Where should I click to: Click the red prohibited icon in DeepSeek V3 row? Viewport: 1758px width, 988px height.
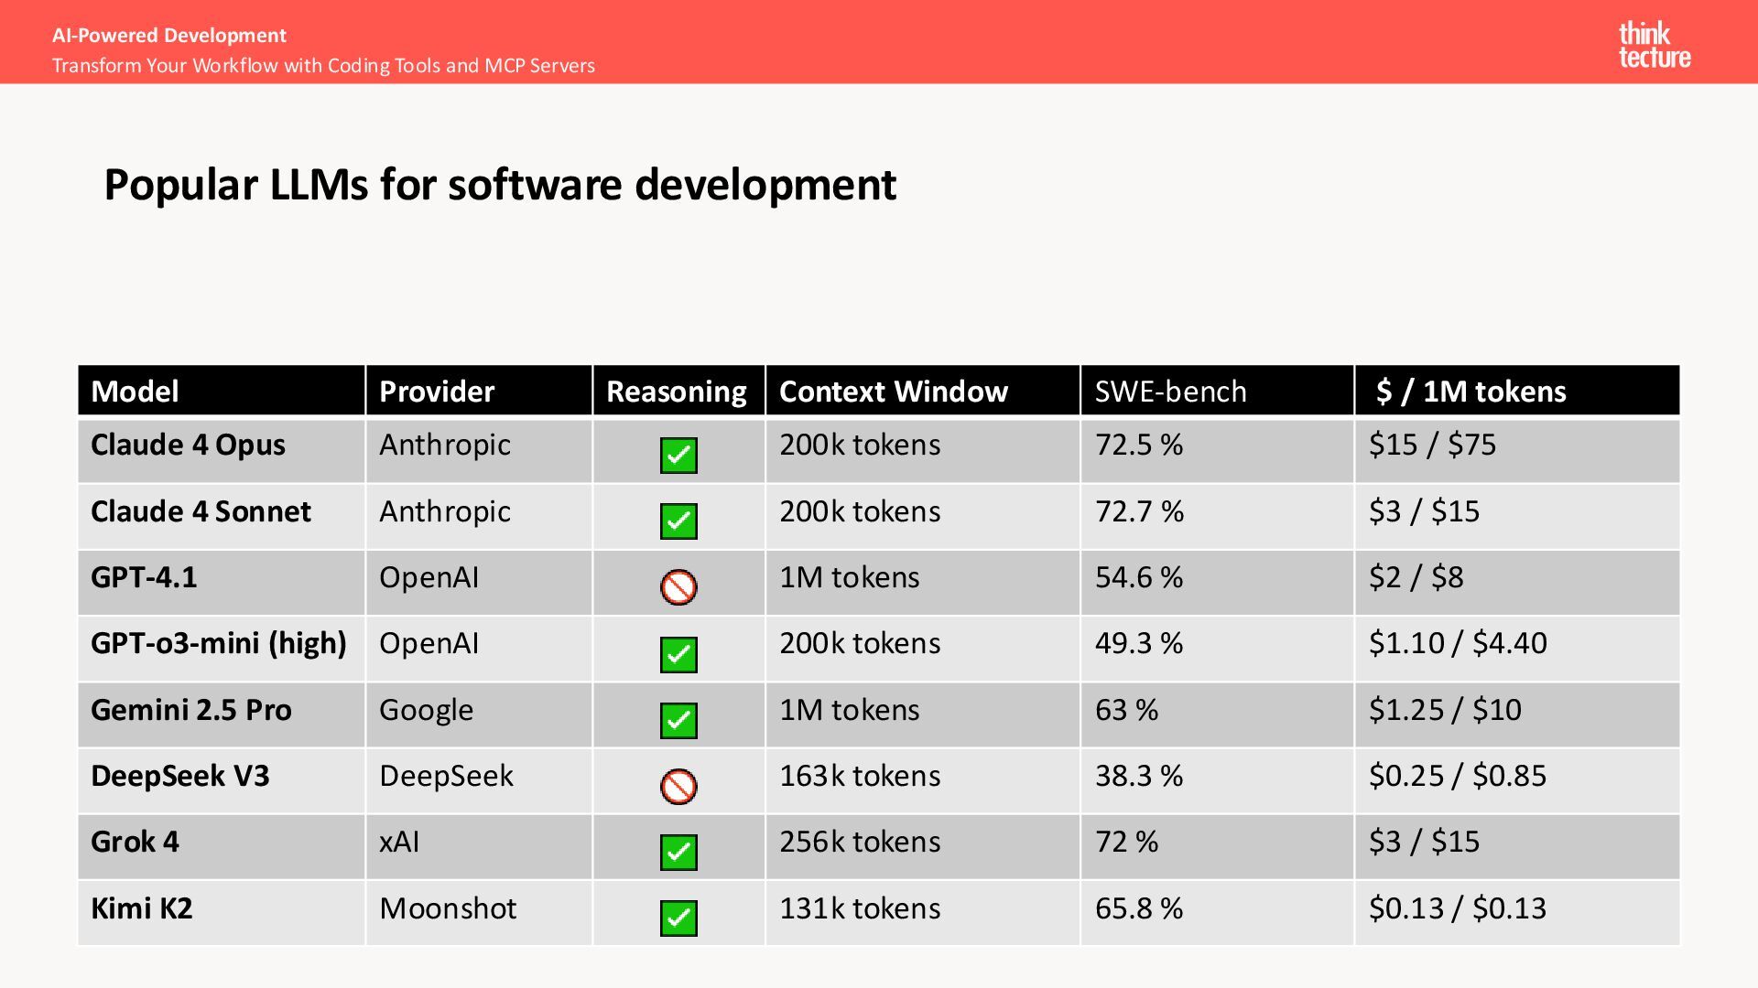coord(678,787)
